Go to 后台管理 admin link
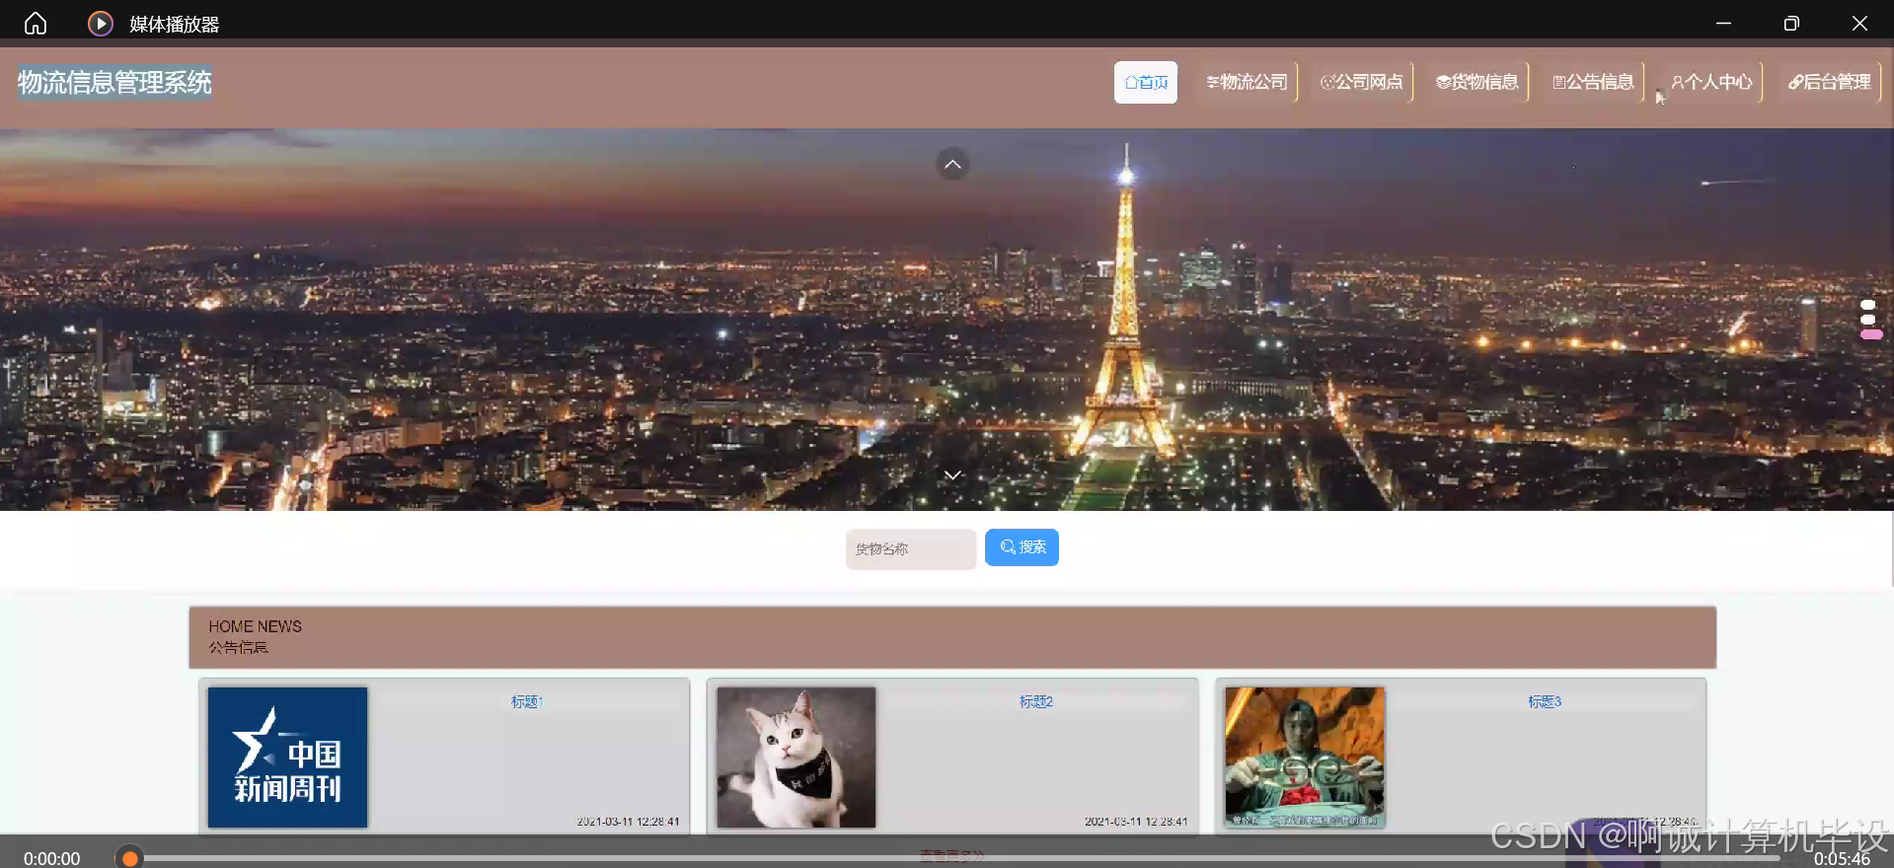1894x868 pixels. pos(1830,82)
